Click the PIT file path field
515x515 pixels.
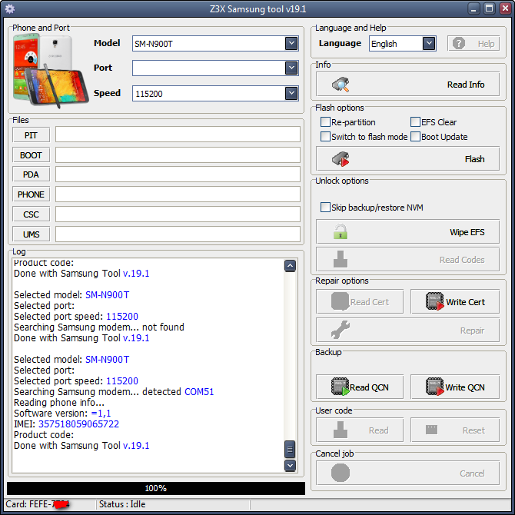click(178, 135)
